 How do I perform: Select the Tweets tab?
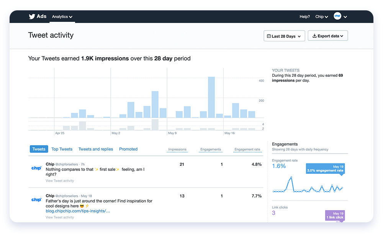[x=39, y=149]
